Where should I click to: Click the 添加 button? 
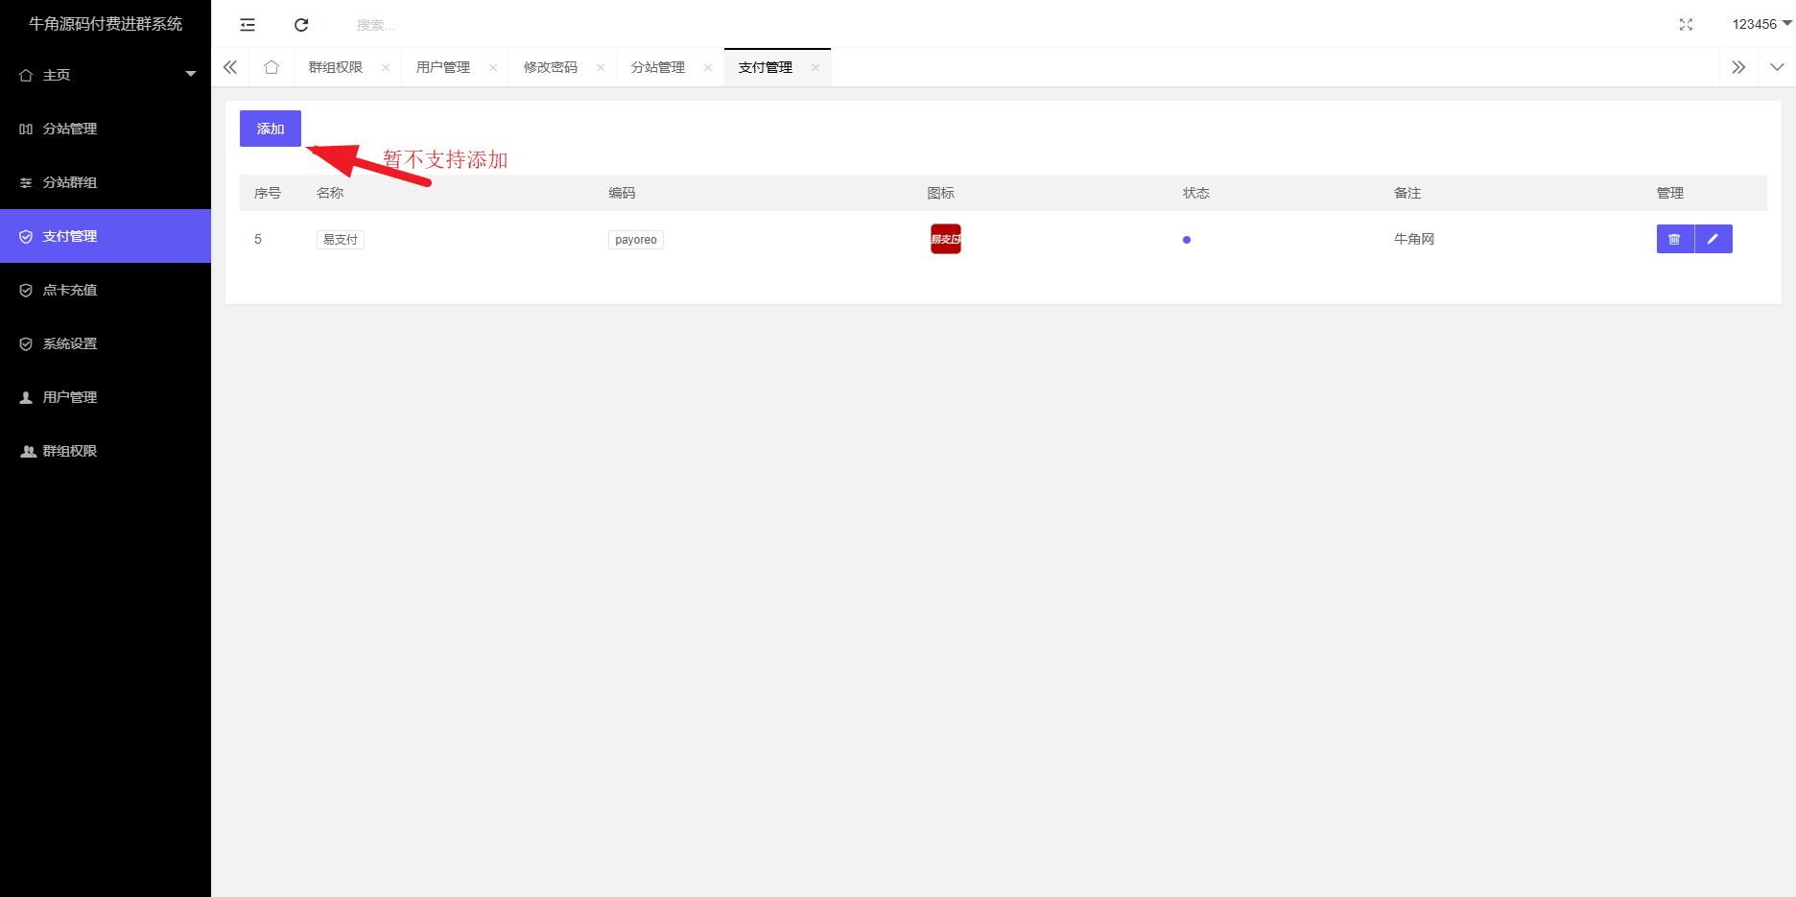click(271, 129)
